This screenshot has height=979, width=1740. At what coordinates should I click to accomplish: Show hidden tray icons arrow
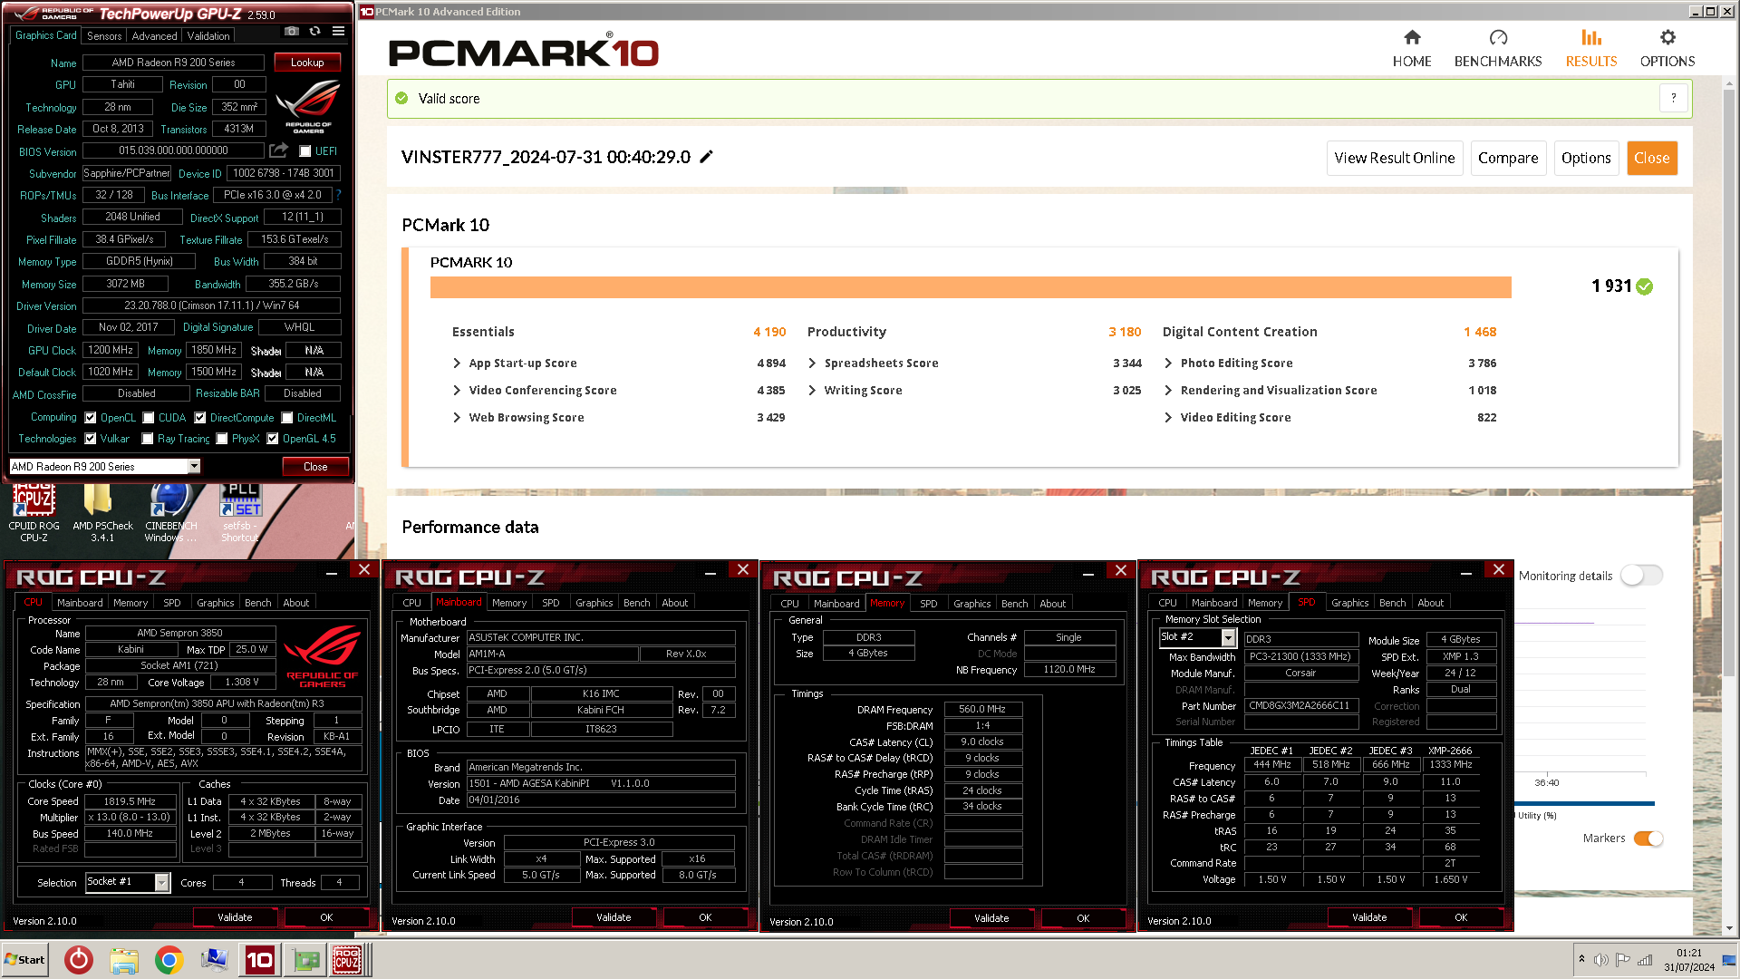tap(1581, 959)
